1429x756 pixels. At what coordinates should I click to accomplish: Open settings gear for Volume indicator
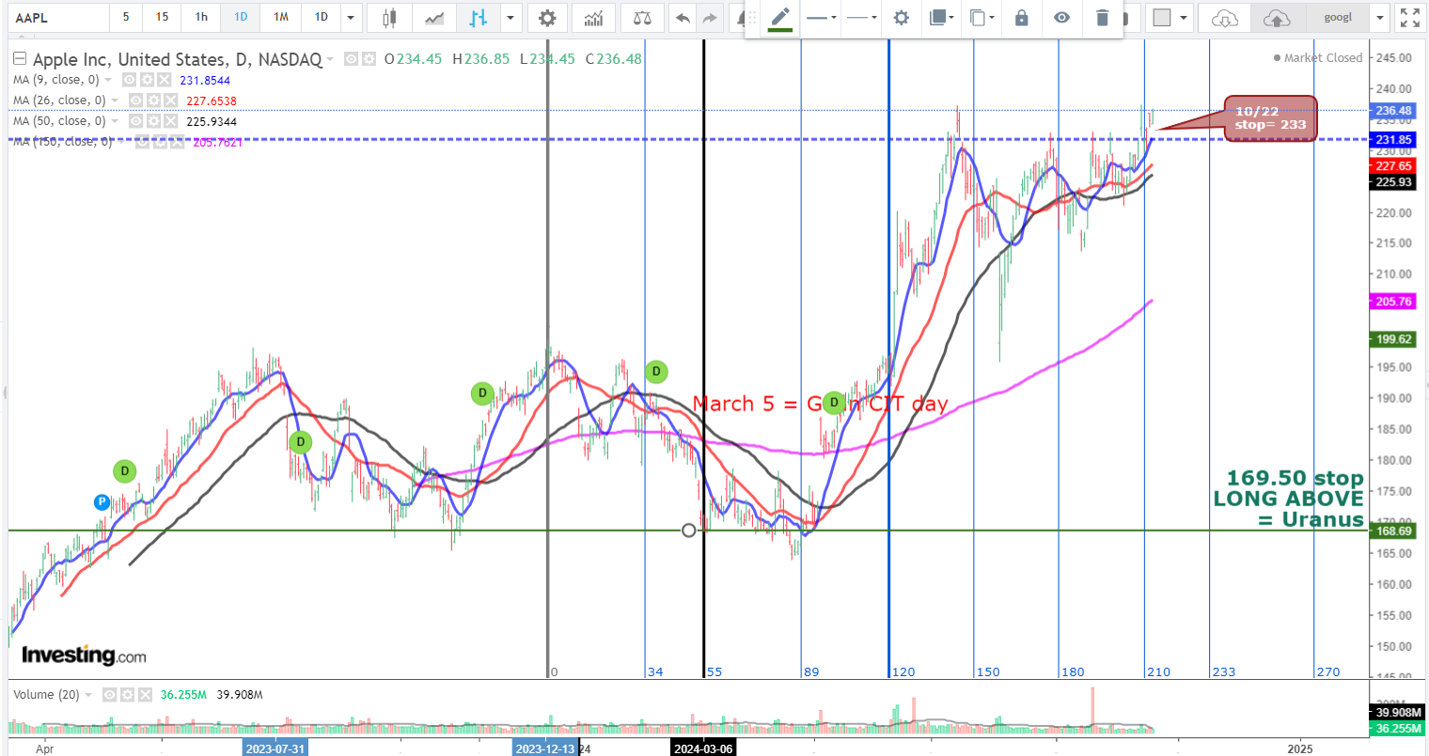coord(127,695)
